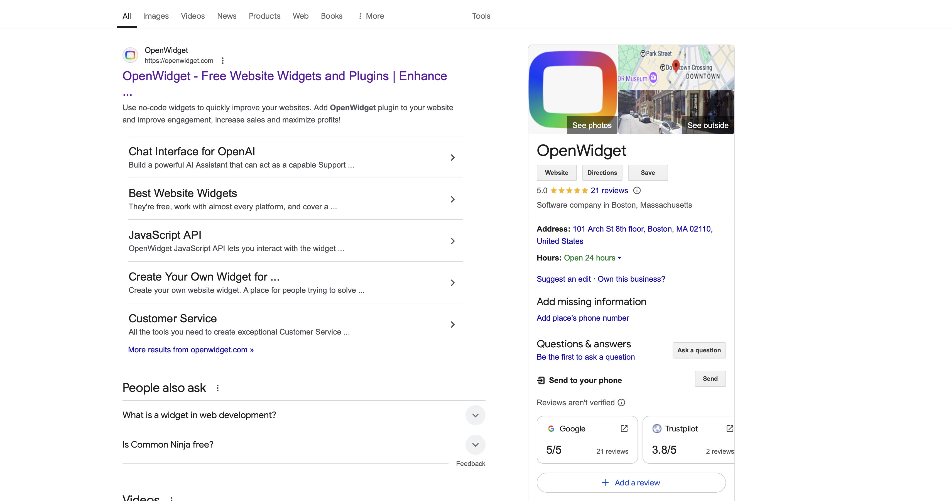Open the JavaScript API sitelink title
The height and width of the screenshot is (501, 951).
pos(165,235)
